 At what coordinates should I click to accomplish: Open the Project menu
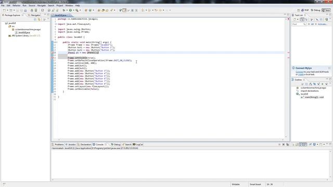pyautogui.click(x=60, y=6)
